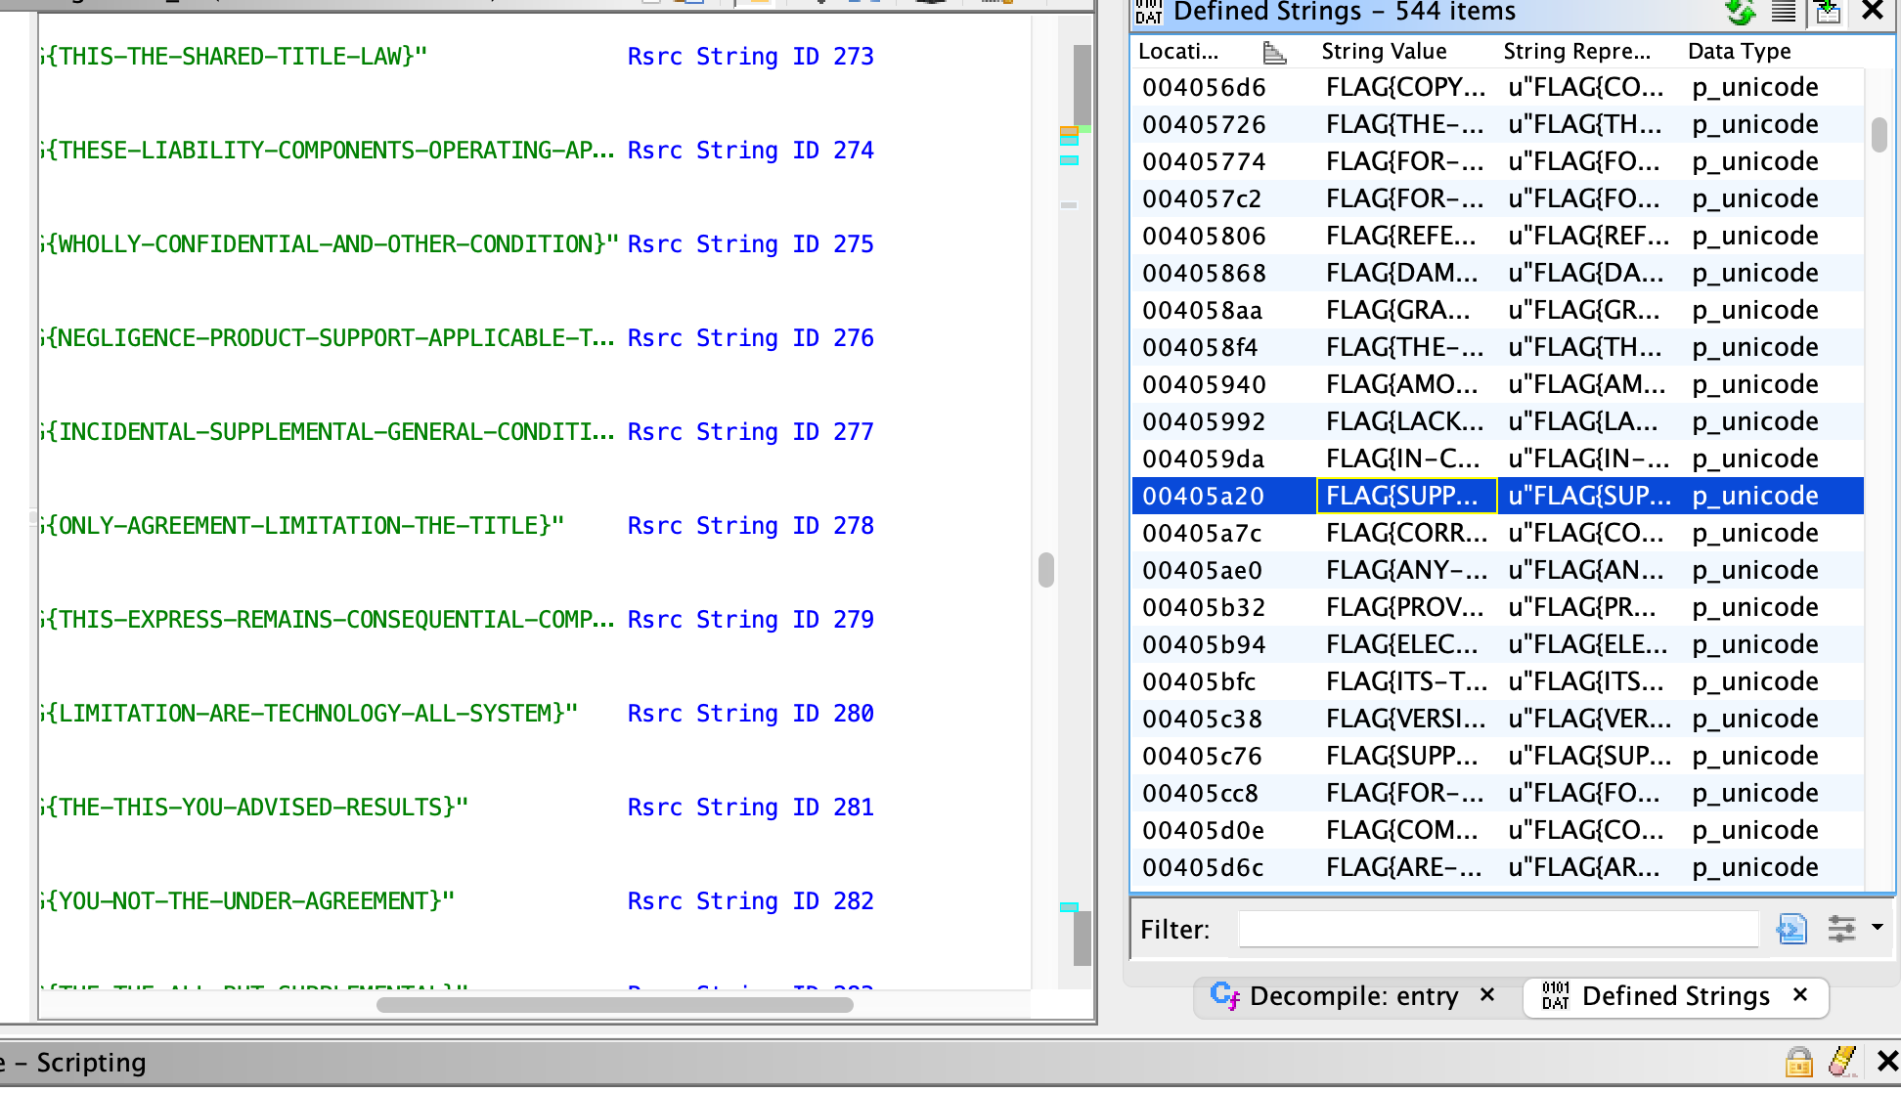Select string row at address 00405ae0
Screen dimensions: 1901x1093
(x=1497, y=570)
